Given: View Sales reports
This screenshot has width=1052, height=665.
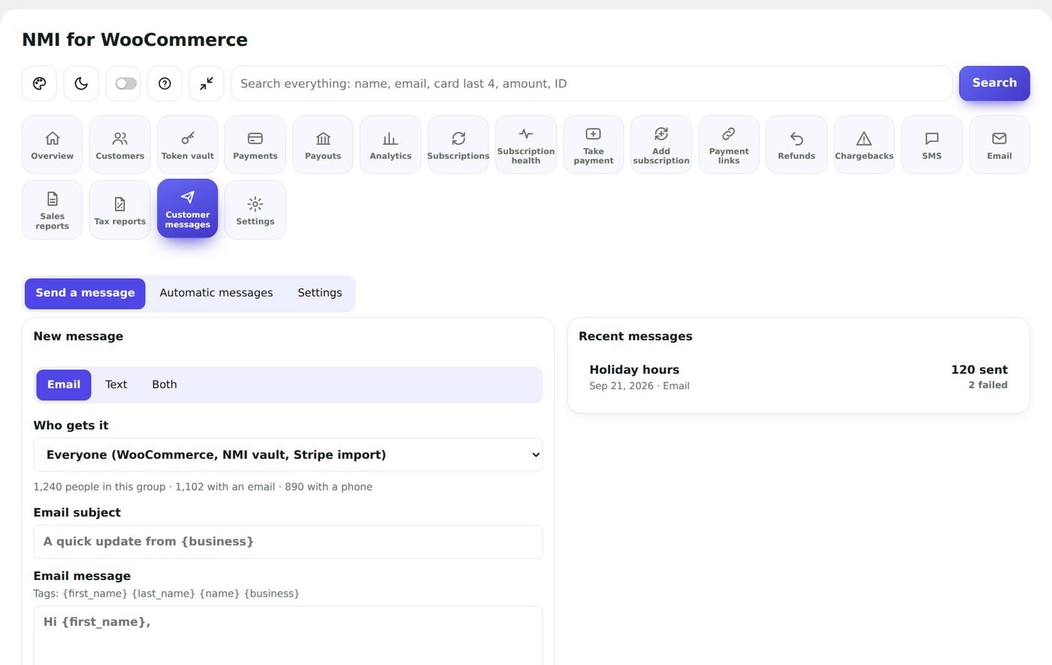Looking at the screenshot, I should 53,210.
